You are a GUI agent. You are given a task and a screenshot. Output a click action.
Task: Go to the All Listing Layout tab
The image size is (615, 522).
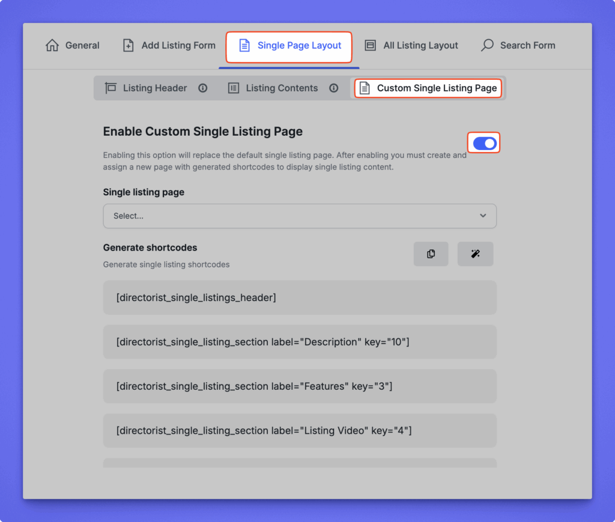click(420, 46)
